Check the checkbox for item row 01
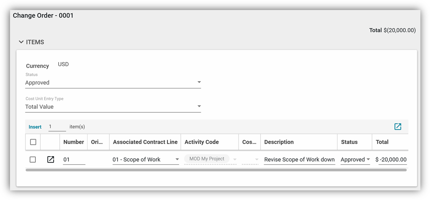 (33, 159)
